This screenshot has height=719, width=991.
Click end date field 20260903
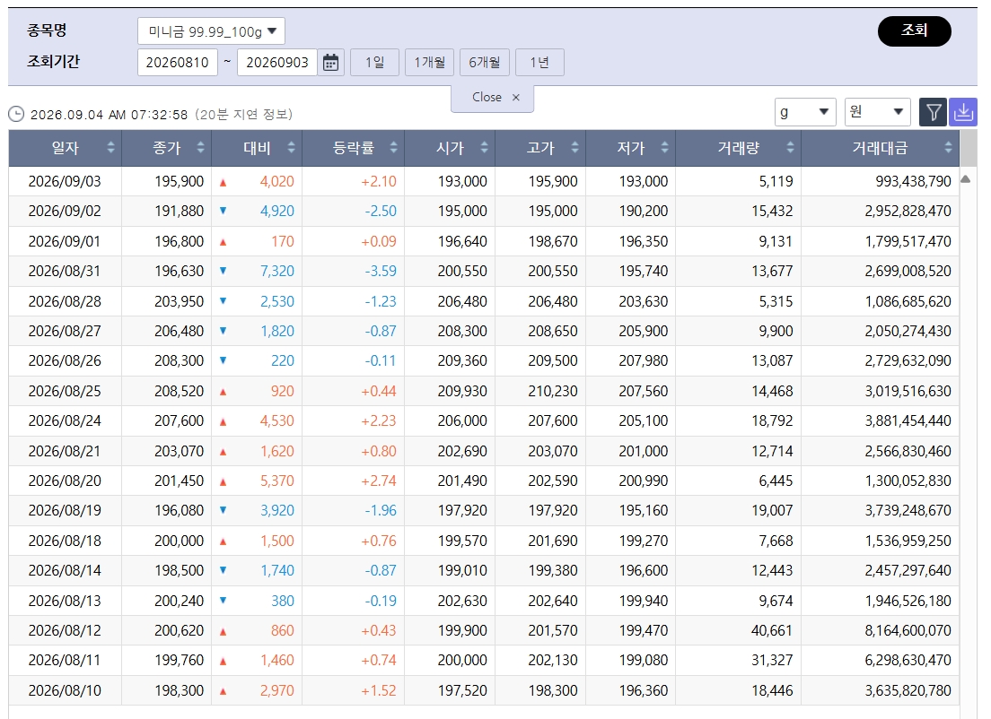click(x=277, y=63)
